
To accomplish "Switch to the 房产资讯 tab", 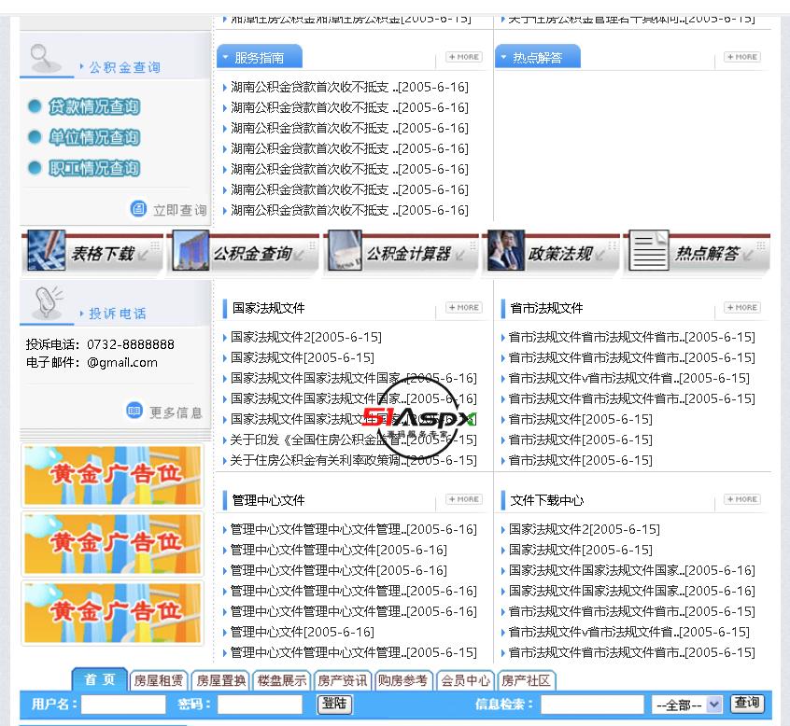I will coord(343,680).
